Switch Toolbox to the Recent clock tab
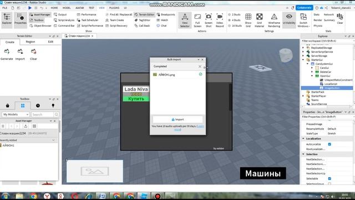 [38, 106]
